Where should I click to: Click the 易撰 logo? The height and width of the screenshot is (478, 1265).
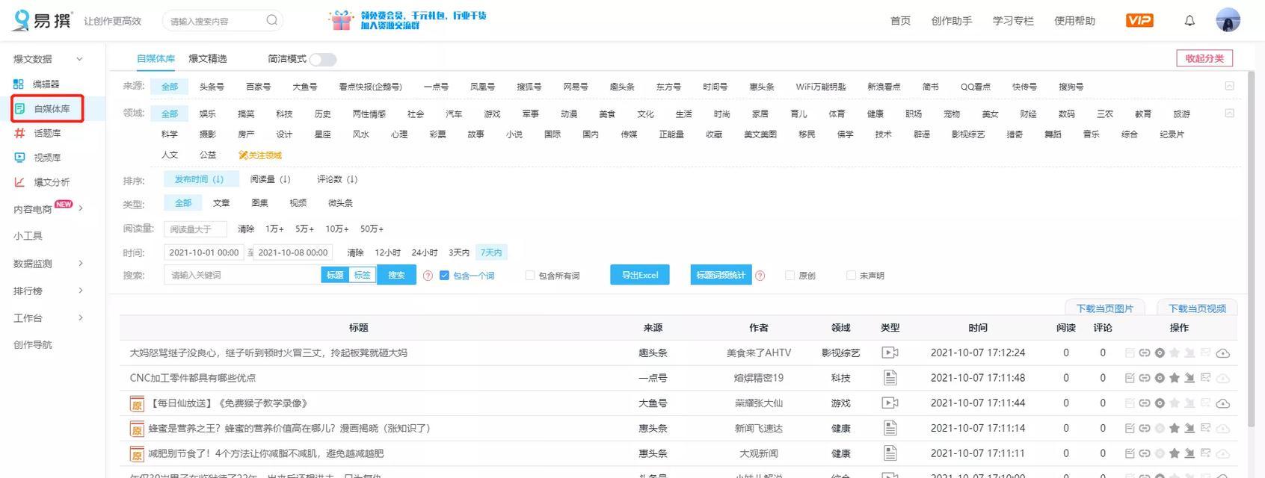coord(43,20)
